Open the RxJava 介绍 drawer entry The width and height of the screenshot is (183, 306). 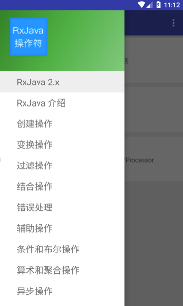tap(62, 103)
